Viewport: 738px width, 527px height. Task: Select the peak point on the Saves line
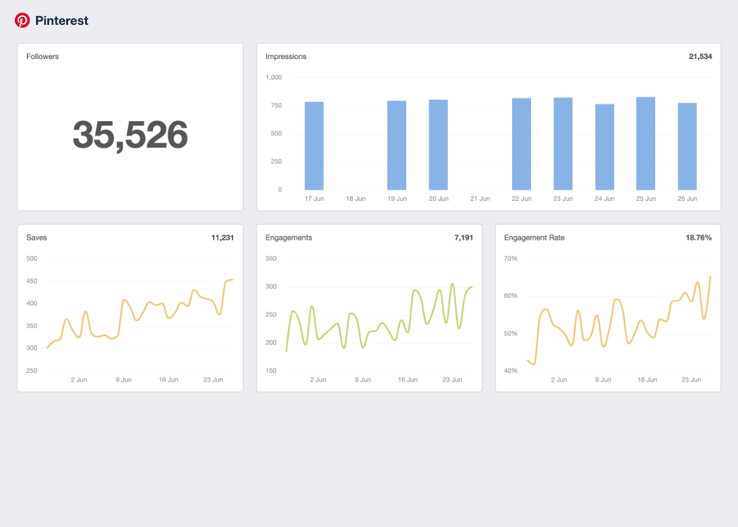coord(232,279)
